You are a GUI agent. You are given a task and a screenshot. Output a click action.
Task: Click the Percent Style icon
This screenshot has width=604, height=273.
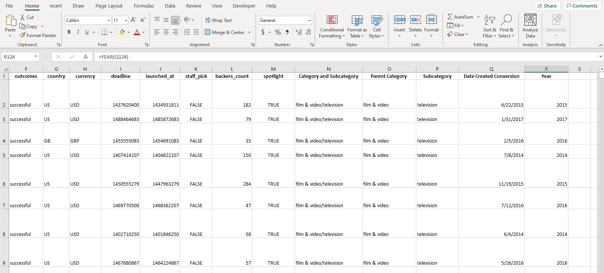(278, 32)
